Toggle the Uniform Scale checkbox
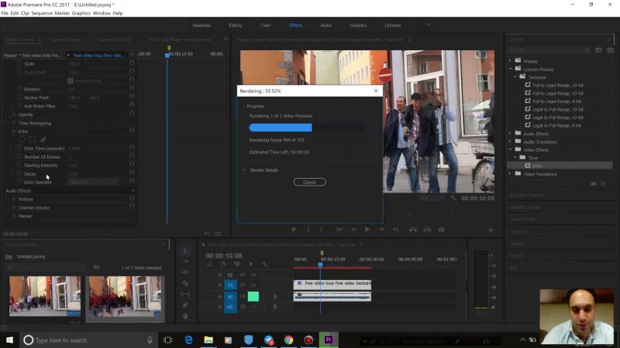 point(71,80)
